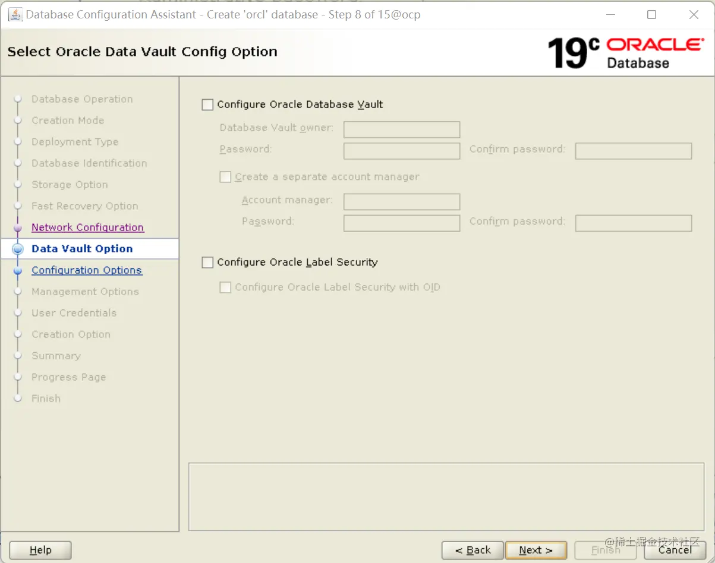Maximize the Database Configuration Assistant window

651,15
